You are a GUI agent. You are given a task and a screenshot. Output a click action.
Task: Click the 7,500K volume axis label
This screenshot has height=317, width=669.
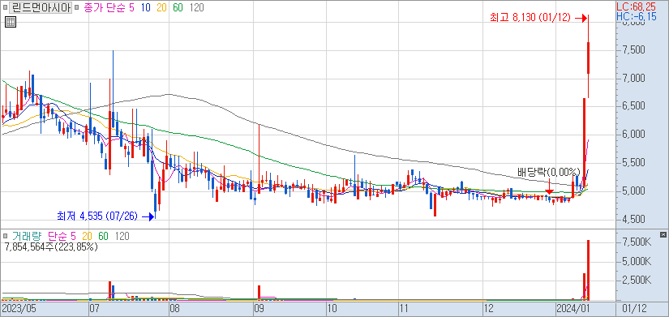point(636,242)
